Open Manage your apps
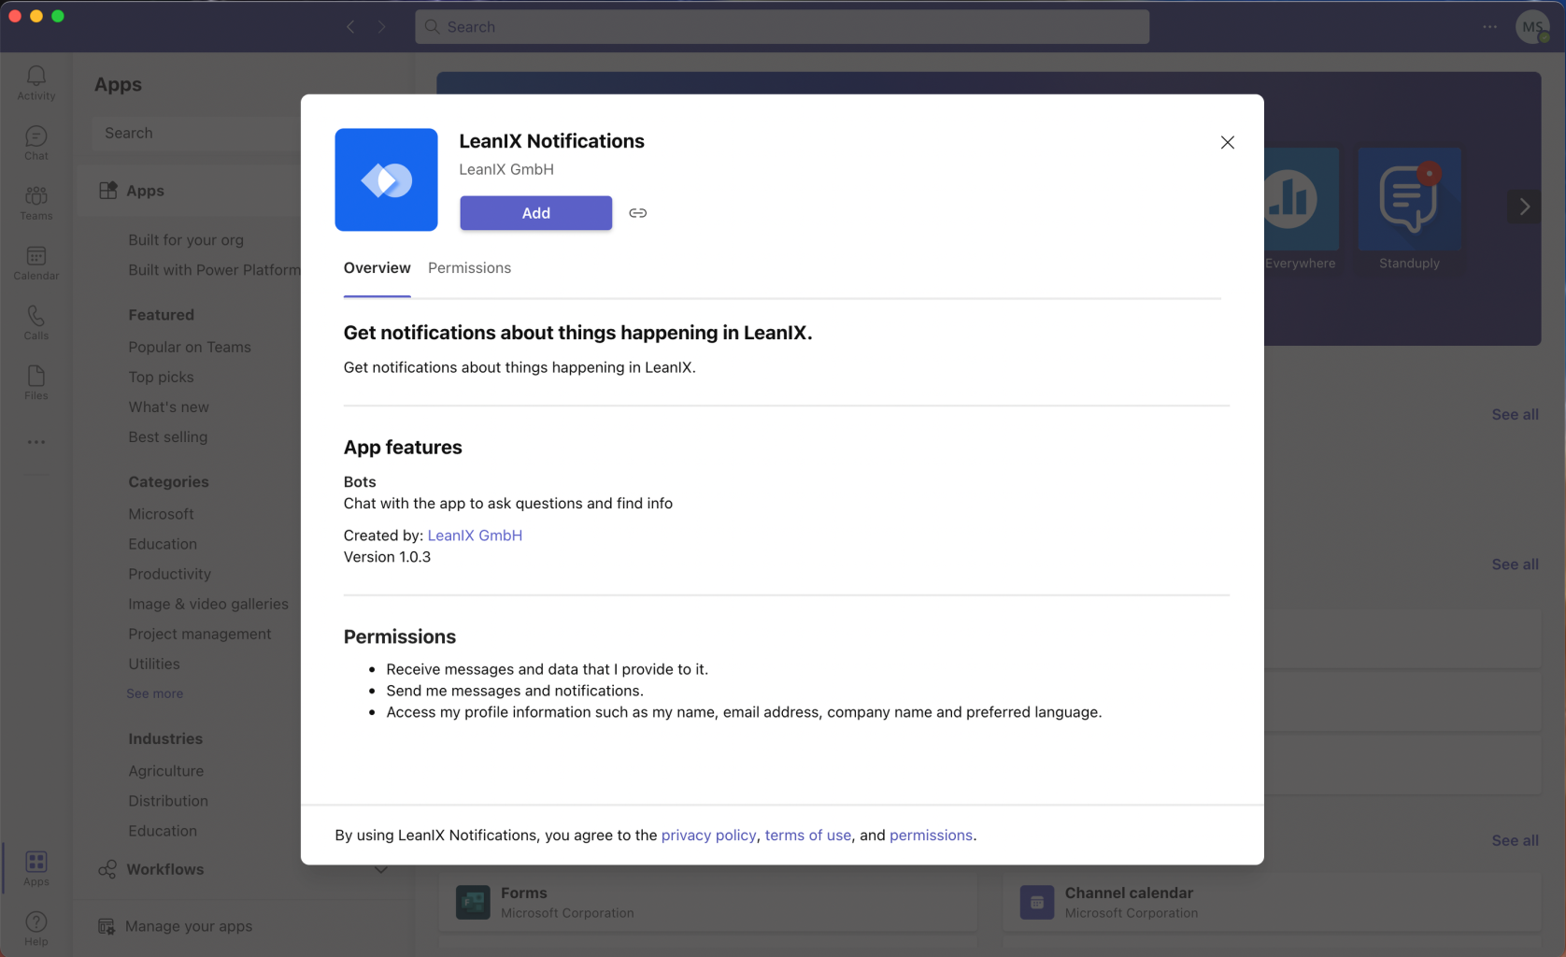The height and width of the screenshot is (957, 1566). (x=189, y=926)
